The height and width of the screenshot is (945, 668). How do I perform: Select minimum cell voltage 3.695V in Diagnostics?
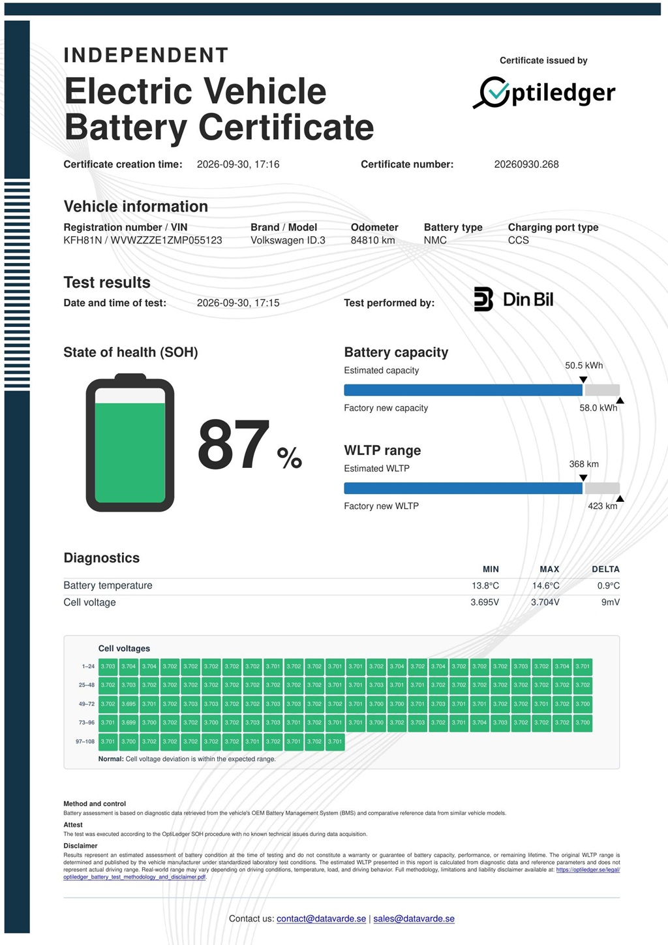[x=485, y=602]
